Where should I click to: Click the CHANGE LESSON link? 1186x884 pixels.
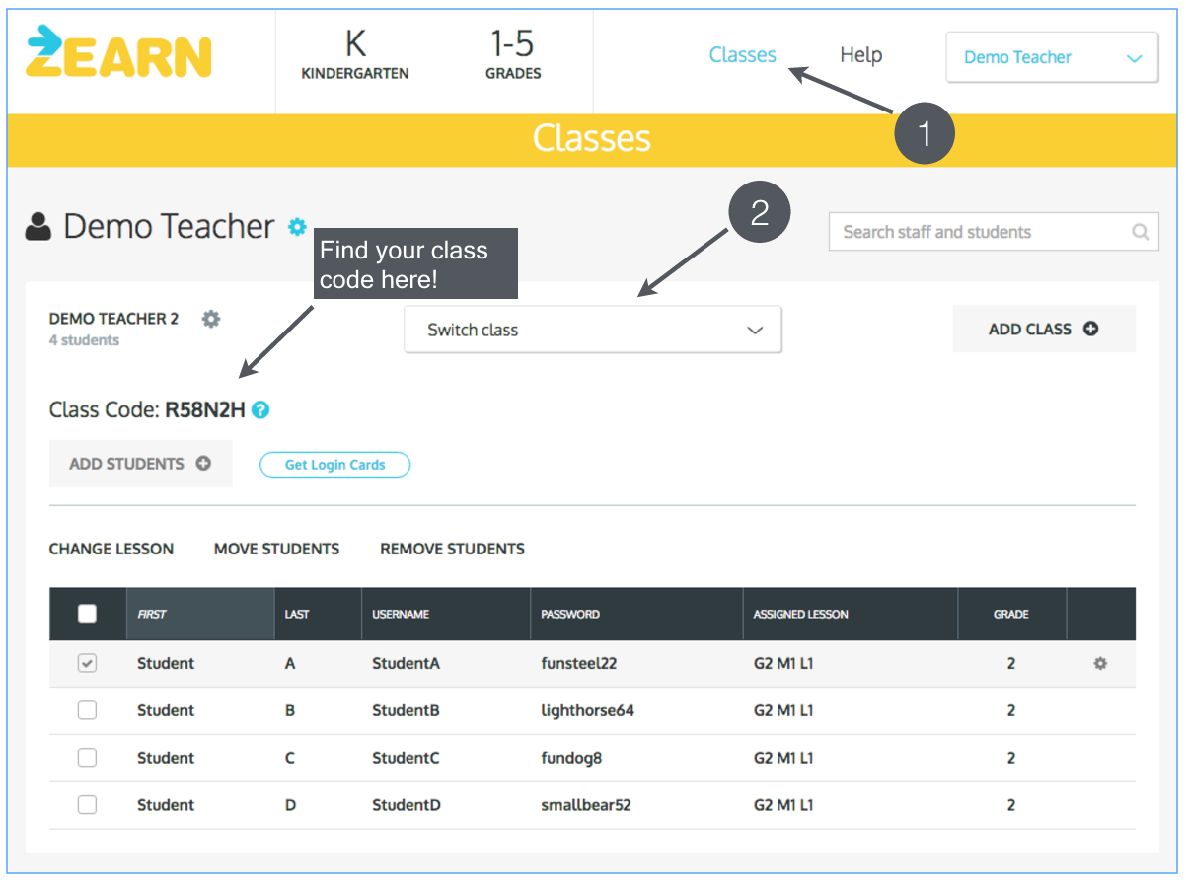pyautogui.click(x=111, y=549)
